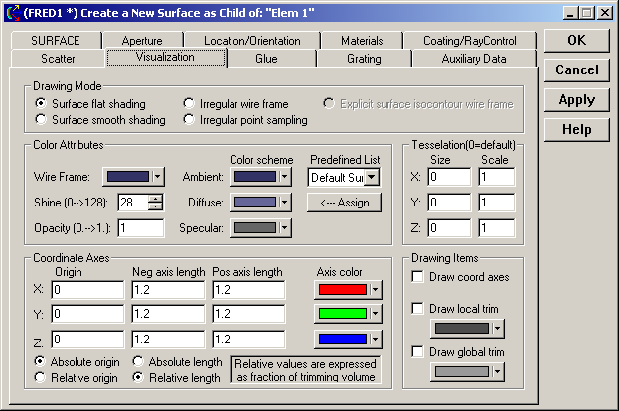Open the Diffuse color dropdown

[x=284, y=202]
